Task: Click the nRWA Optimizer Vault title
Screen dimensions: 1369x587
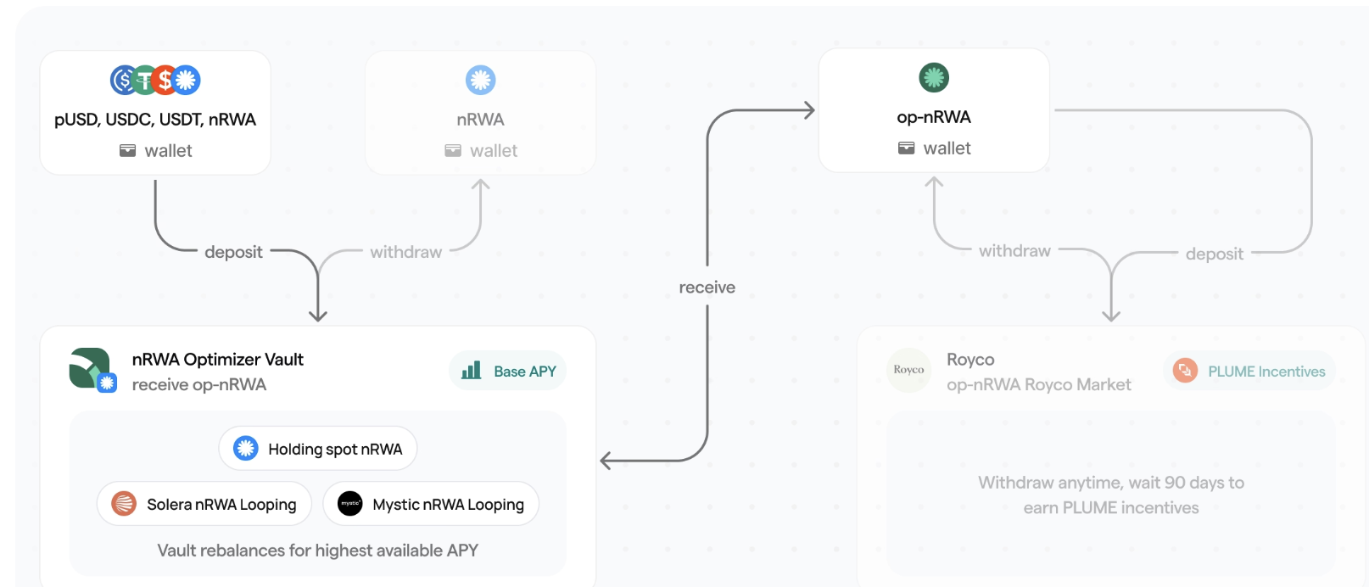Action: point(217,360)
